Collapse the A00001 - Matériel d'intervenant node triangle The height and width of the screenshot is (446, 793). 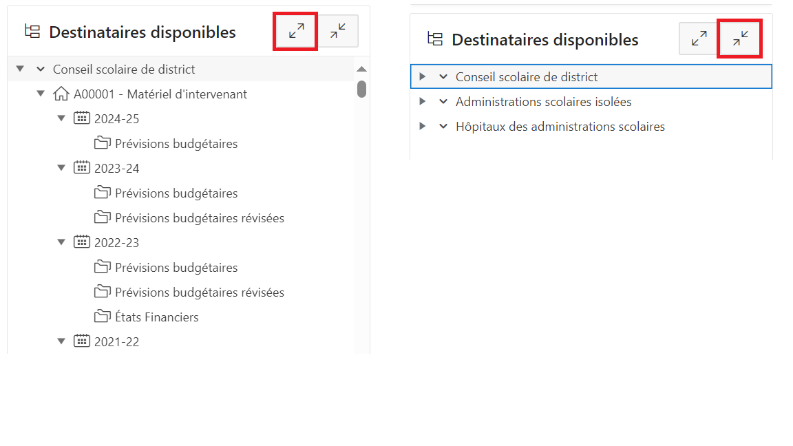[x=41, y=94]
